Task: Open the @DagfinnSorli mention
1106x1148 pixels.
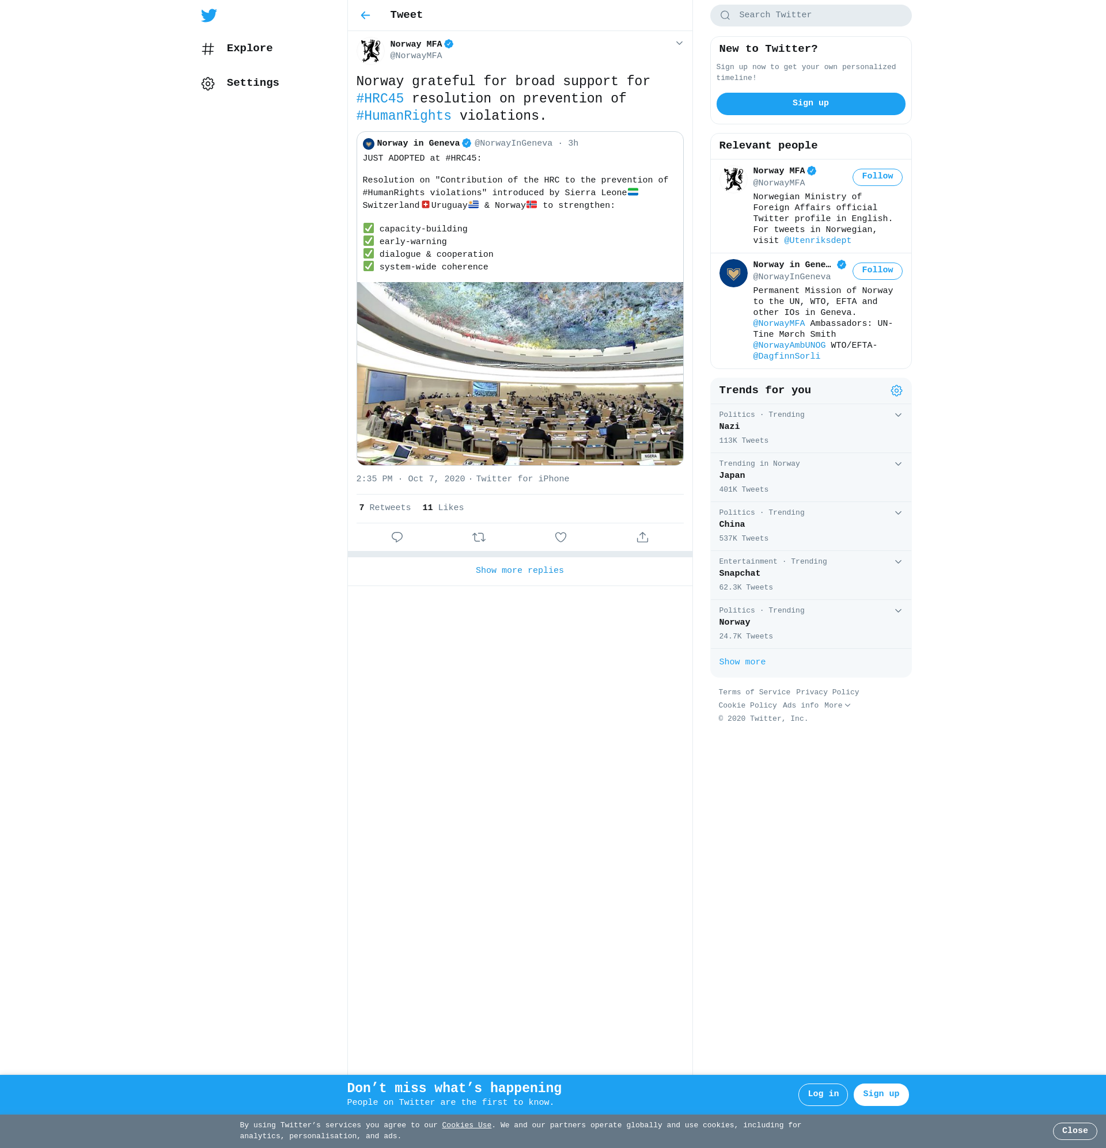Action: coord(786,357)
